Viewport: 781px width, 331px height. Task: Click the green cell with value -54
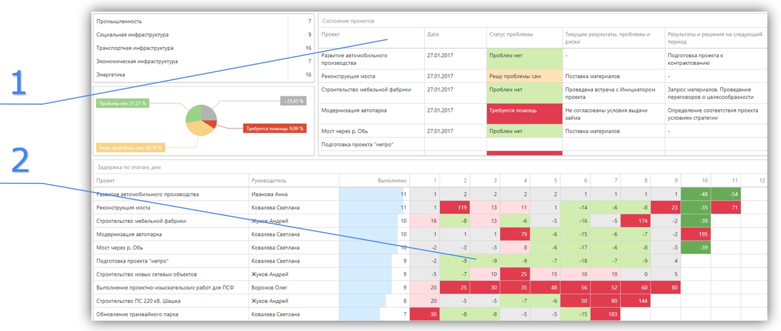point(725,194)
